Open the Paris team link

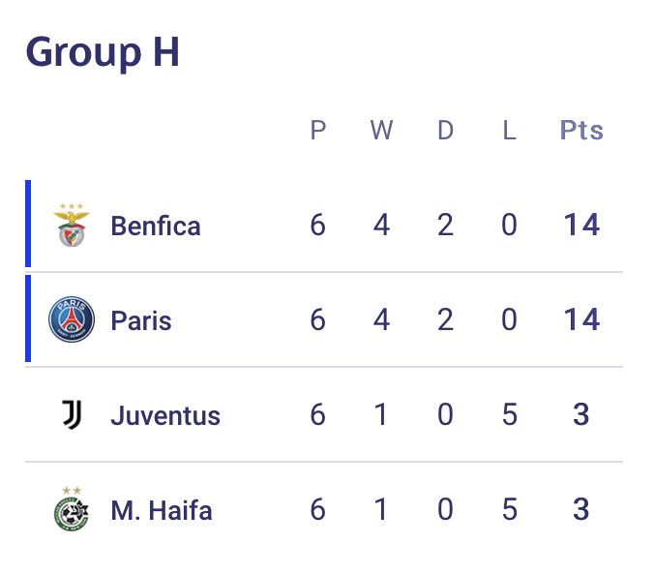coord(141,320)
